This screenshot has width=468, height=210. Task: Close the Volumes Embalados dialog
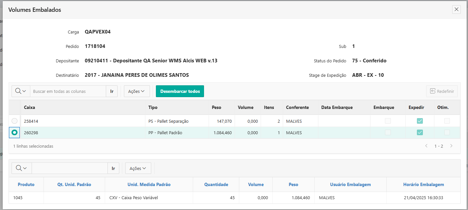pos(456,10)
